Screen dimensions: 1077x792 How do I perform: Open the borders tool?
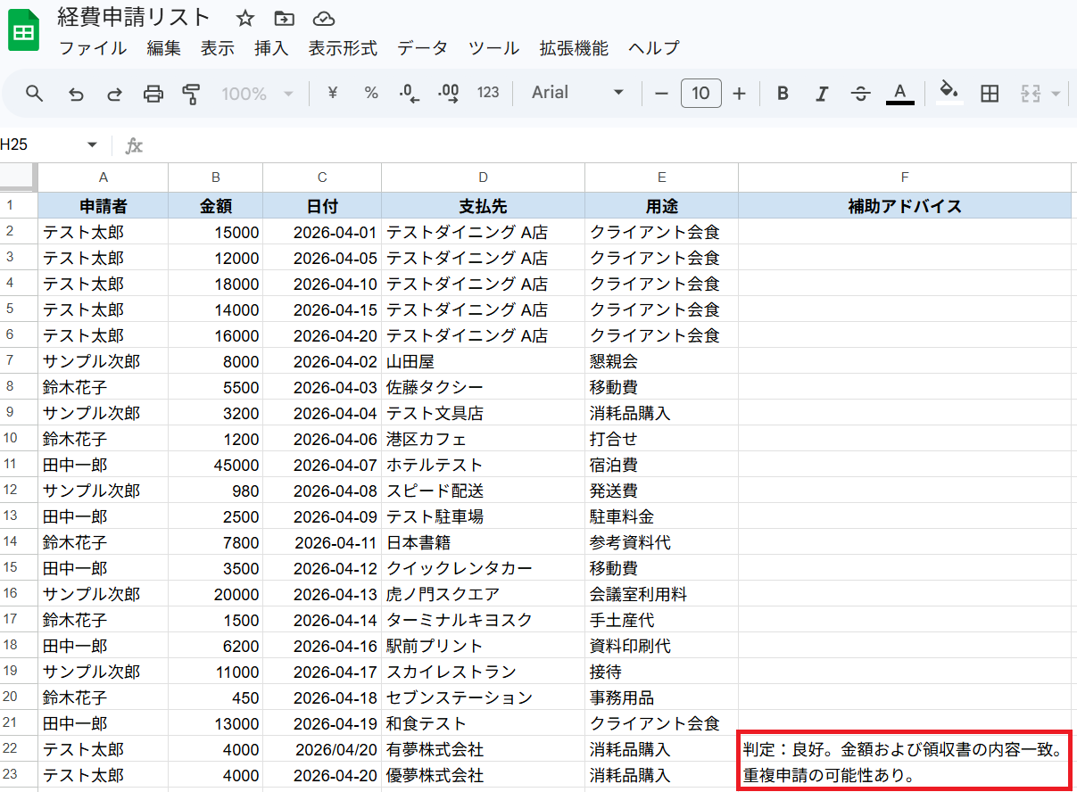(x=989, y=93)
